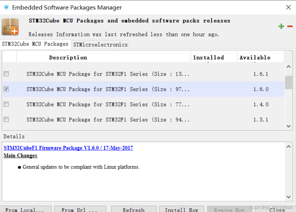
Task: Click the From Local... button
Action: [26, 209]
